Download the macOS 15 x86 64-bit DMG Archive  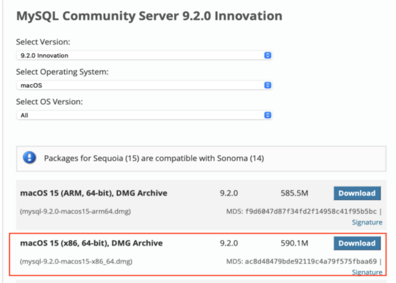(x=357, y=243)
